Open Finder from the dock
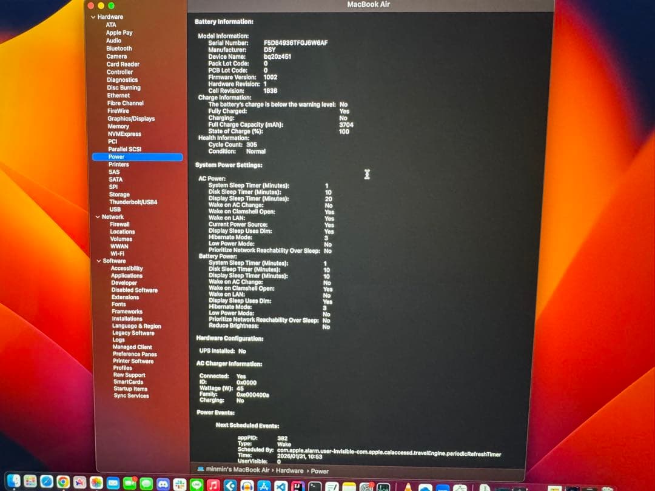 pyautogui.click(x=13, y=481)
